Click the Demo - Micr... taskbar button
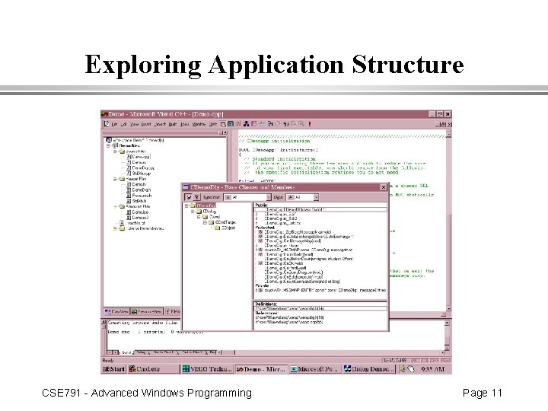 (261, 369)
